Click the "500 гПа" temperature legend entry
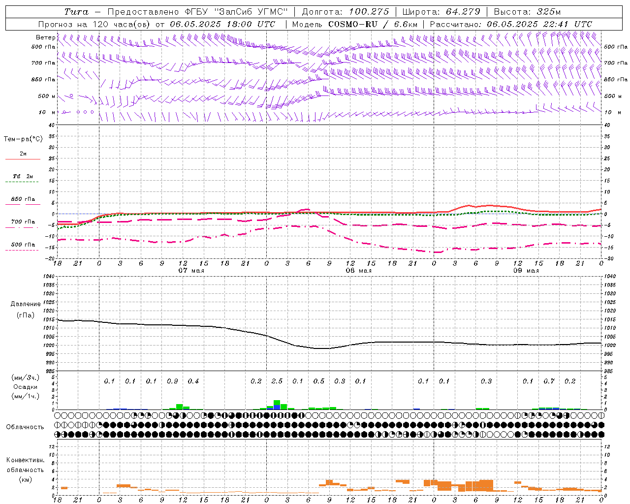The image size is (630, 504). [x=23, y=245]
